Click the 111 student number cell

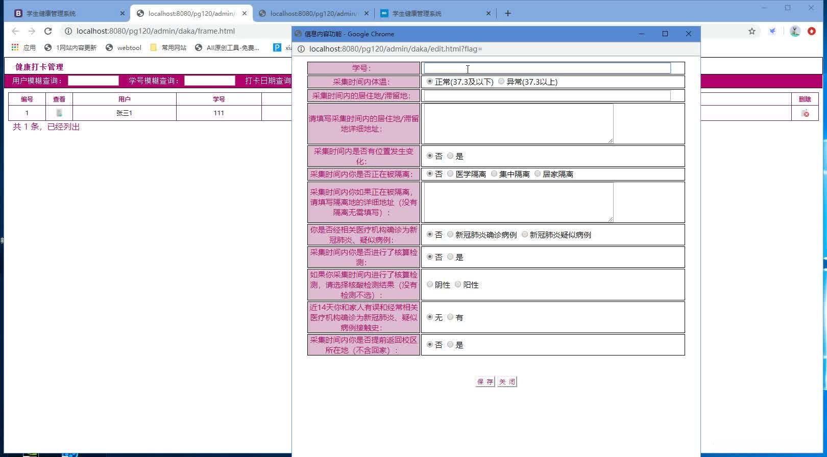point(219,113)
